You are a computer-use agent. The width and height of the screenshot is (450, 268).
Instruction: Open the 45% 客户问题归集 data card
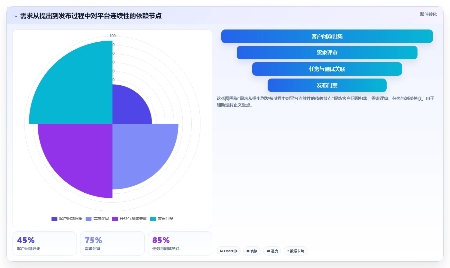coord(45,243)
